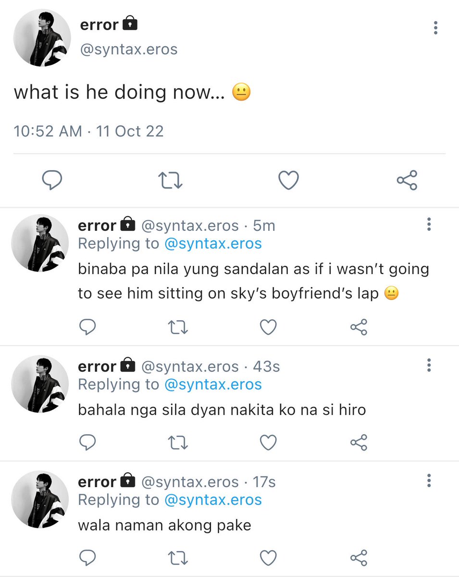Screen dimensions: 459x577
Task: Open @syntax.eros link in the 17s reply
Action: [213, 500]
